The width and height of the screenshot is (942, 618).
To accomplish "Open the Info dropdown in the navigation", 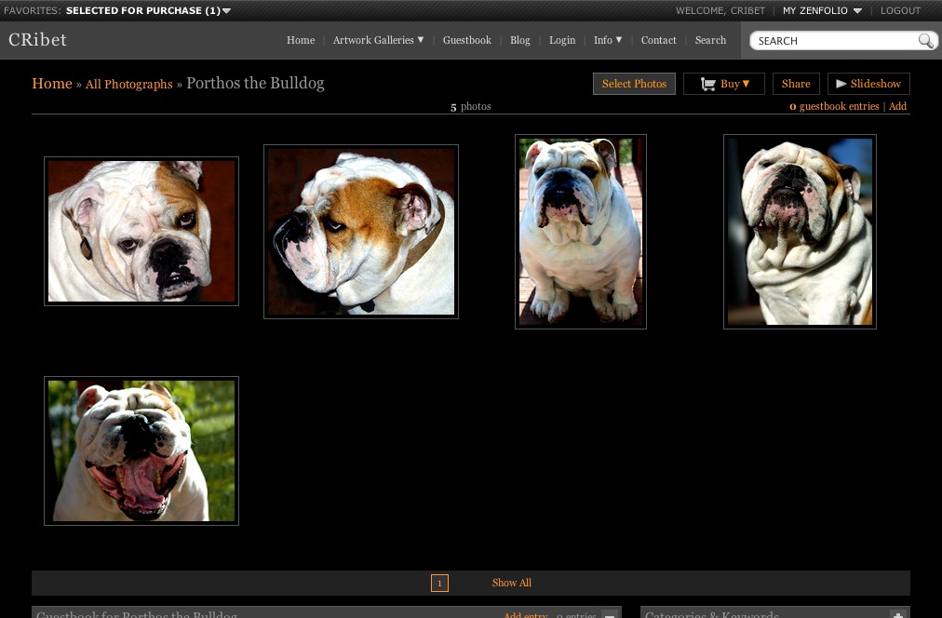I will [607, 40].
